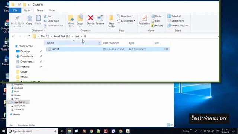Click Select all
The height and width of the screenshot is (134, 238).
[x=174, y=16]
